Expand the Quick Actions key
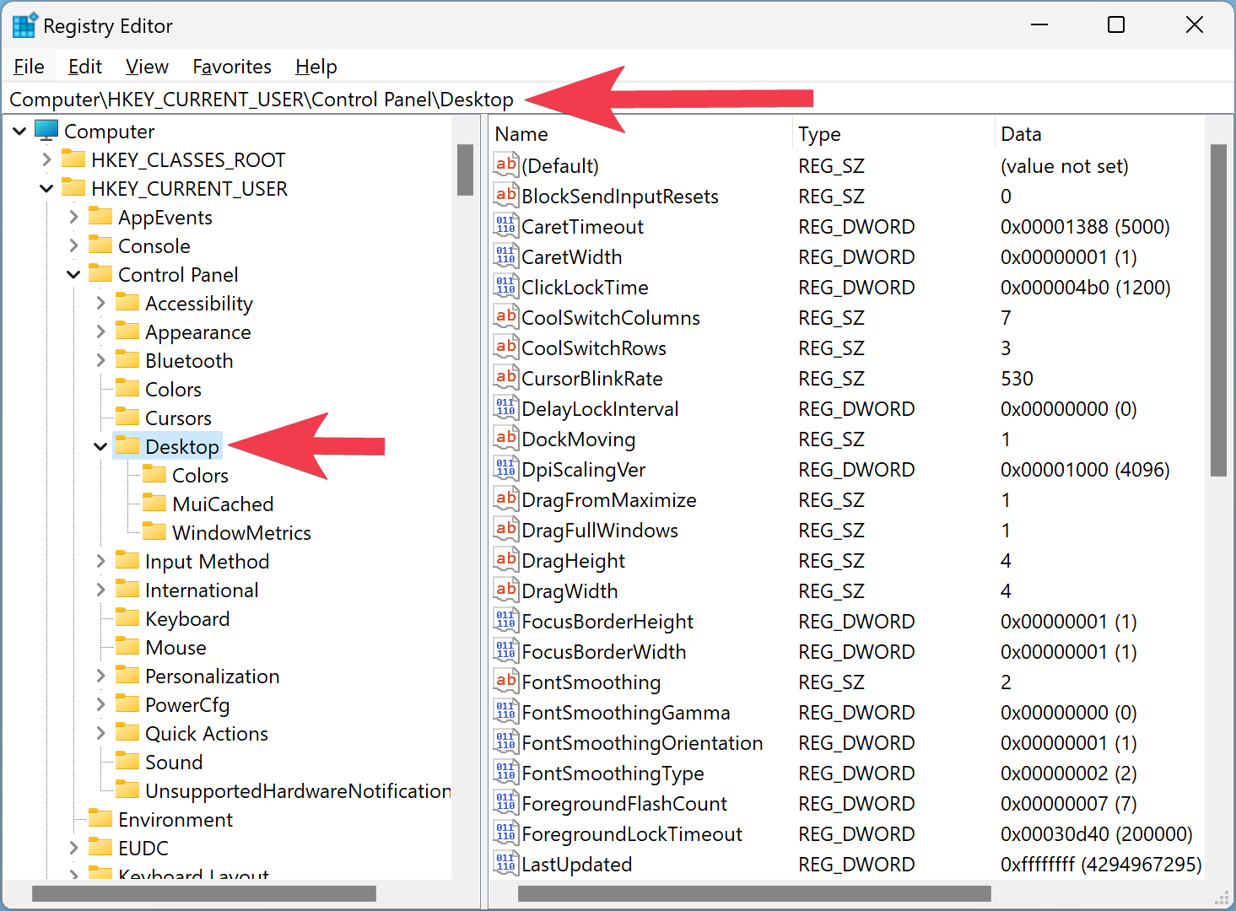 pyautogui.click(x=100, y=733)
